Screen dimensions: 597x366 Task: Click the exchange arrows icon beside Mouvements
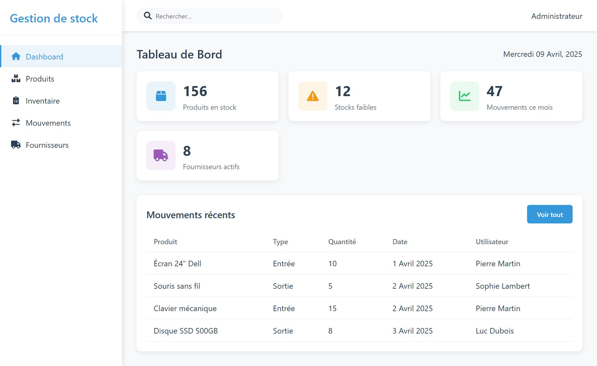tap(16, 123)
